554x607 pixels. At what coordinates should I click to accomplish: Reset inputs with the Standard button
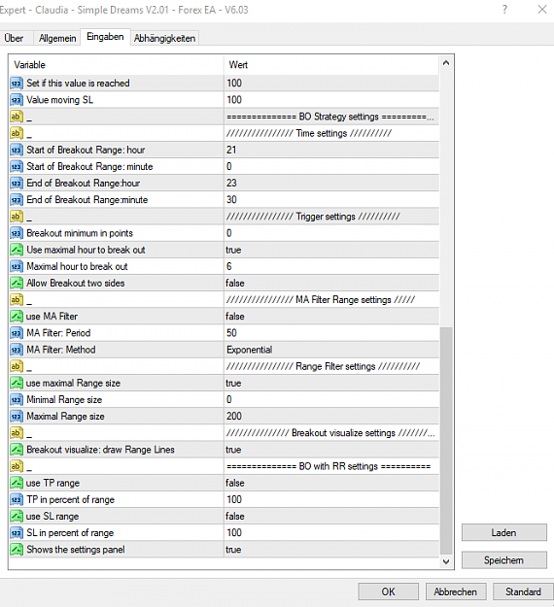523,591
